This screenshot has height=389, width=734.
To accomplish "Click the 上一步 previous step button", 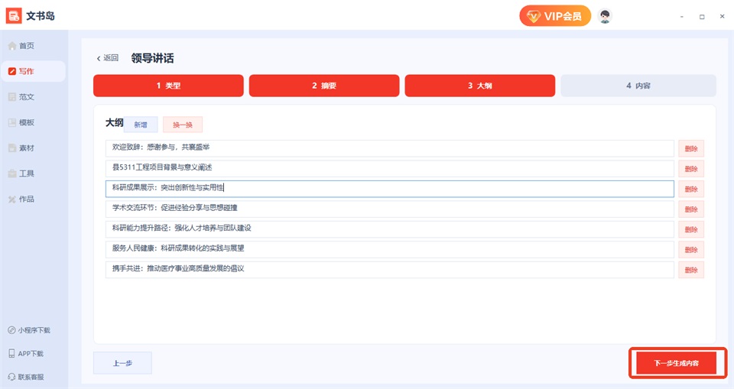I will click(122, 363).
